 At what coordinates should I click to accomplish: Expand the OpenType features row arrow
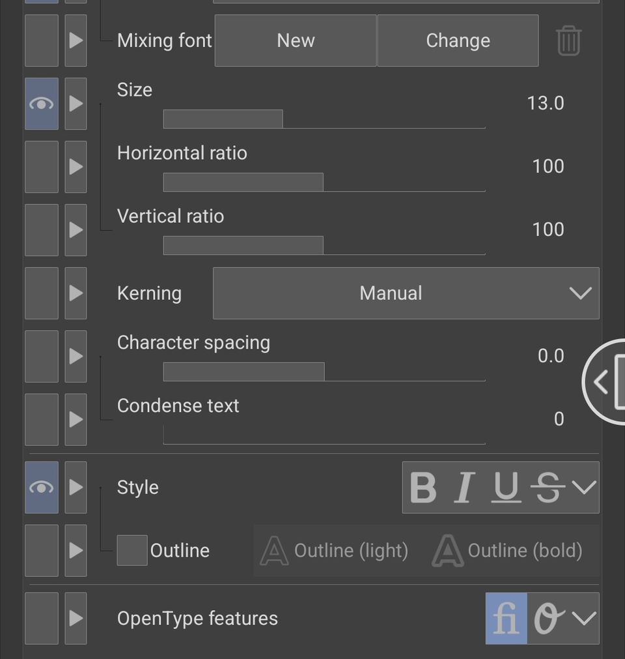click(76, 618)
